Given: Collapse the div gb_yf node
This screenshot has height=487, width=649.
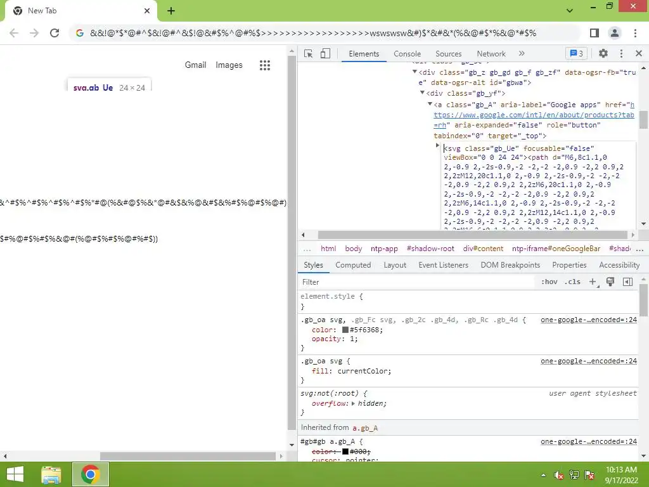Looking at the screenshot, I should (x=422, y=93).
